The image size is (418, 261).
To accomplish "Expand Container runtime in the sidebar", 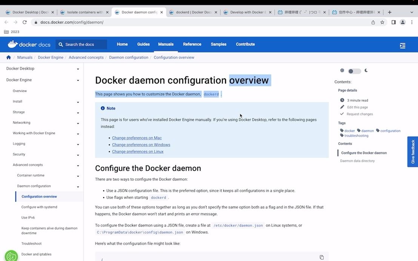I will pos(78,175).
